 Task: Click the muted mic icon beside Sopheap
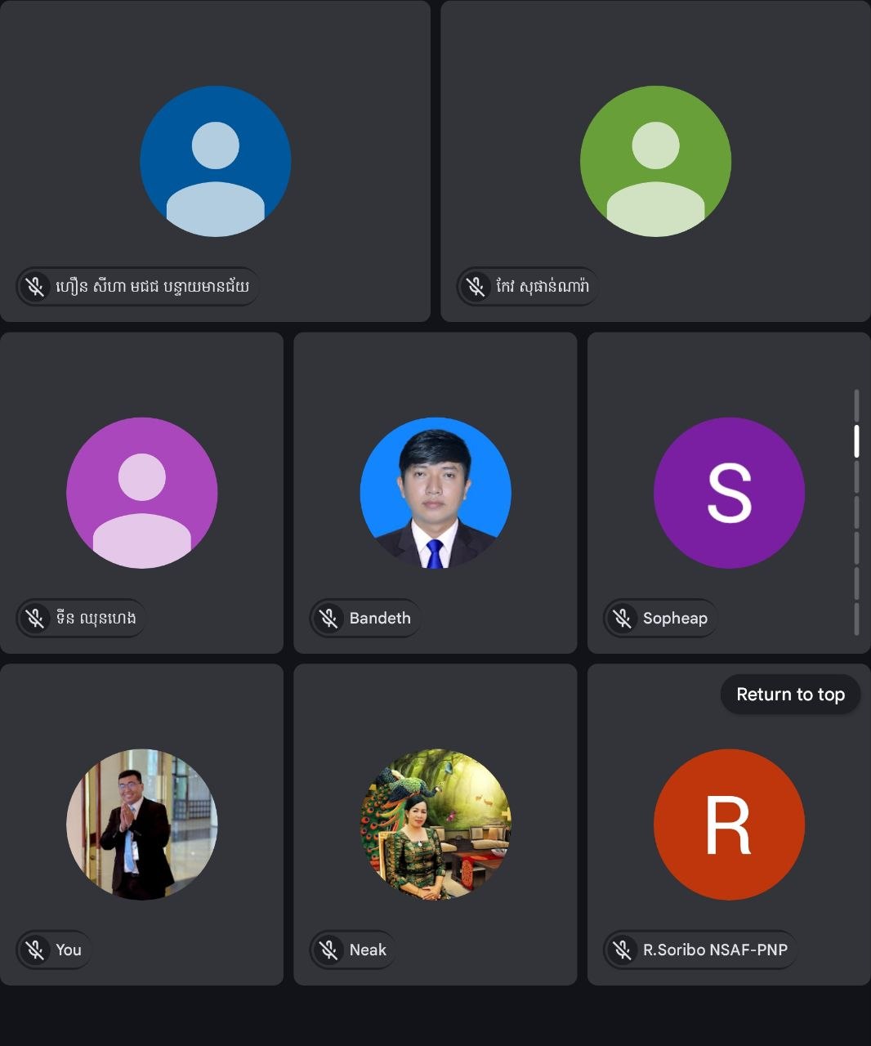click(623, 618)
